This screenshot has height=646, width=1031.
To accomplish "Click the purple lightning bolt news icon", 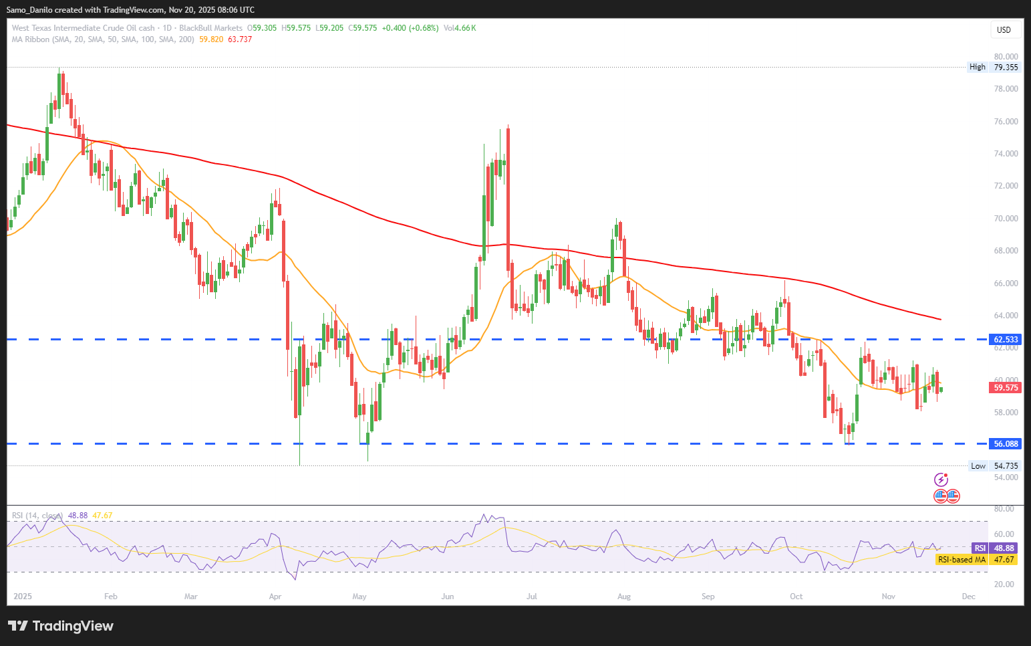I will point(941,479).
